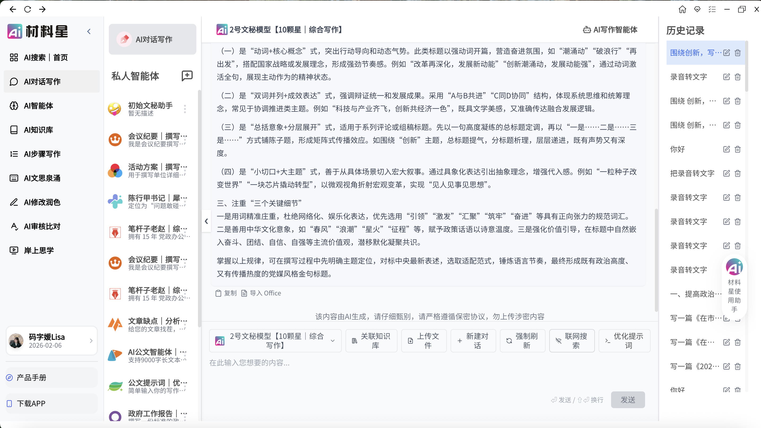Collapse the left sidebar with chevron
This screenshot has width=761, height=428.
coord(89,31)
